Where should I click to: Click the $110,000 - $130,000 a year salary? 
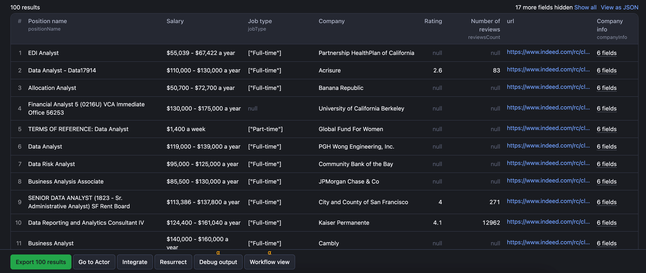(x=203, y=70)
